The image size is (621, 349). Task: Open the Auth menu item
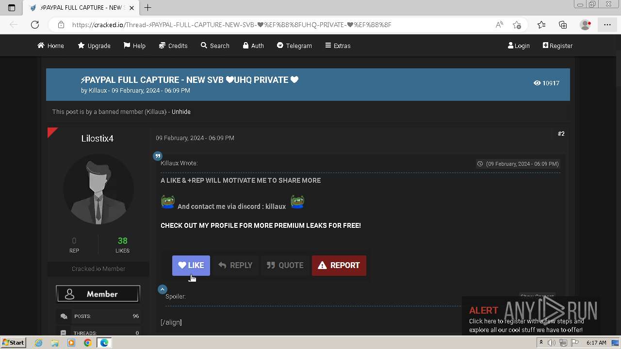253,46
